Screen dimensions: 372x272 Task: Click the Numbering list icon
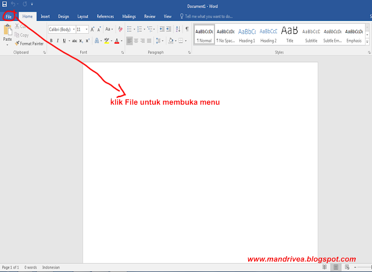click(139, 29)
